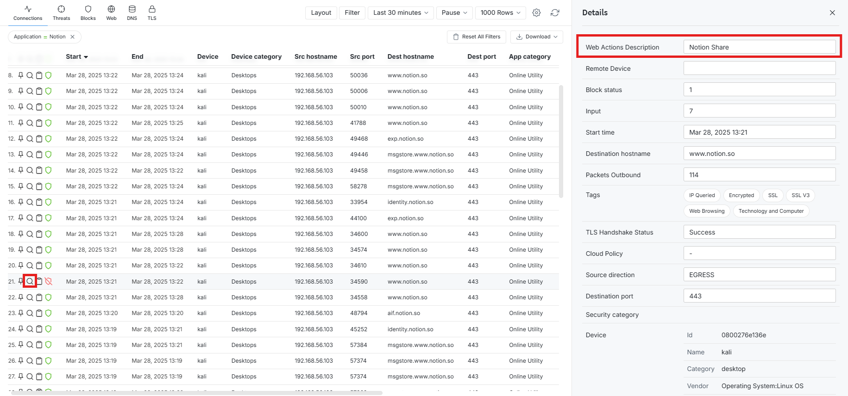848x396 pixels.
Task: Pin row 12
Action: (20, 138)
